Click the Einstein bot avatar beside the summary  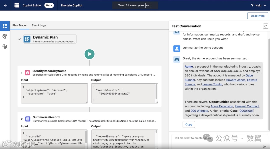tap(177, 60)
